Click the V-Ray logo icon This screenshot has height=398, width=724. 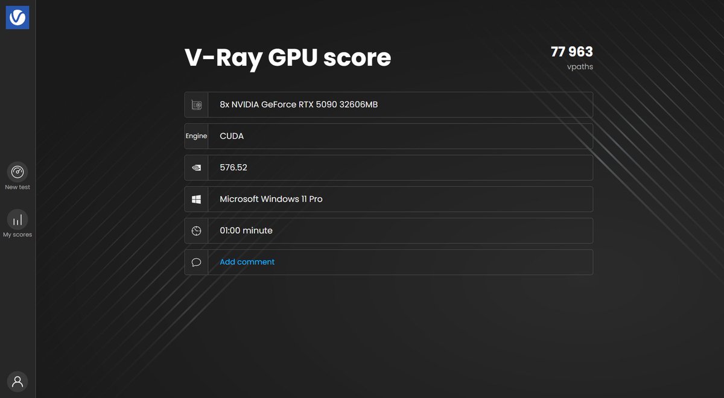(17, 17)
